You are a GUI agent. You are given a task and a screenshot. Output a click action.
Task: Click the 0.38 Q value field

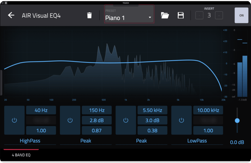(152, 130)
